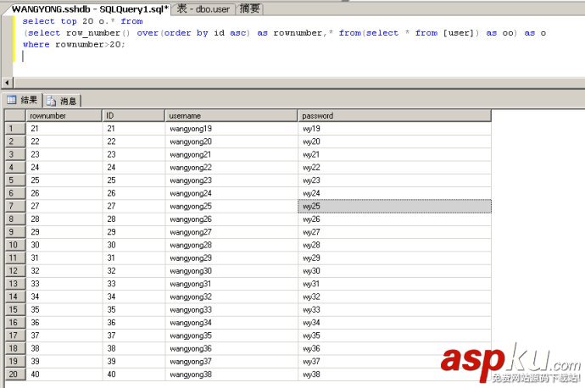Click the selected wy25 cell
Viewport: 585px width, 388px height.
394,206
